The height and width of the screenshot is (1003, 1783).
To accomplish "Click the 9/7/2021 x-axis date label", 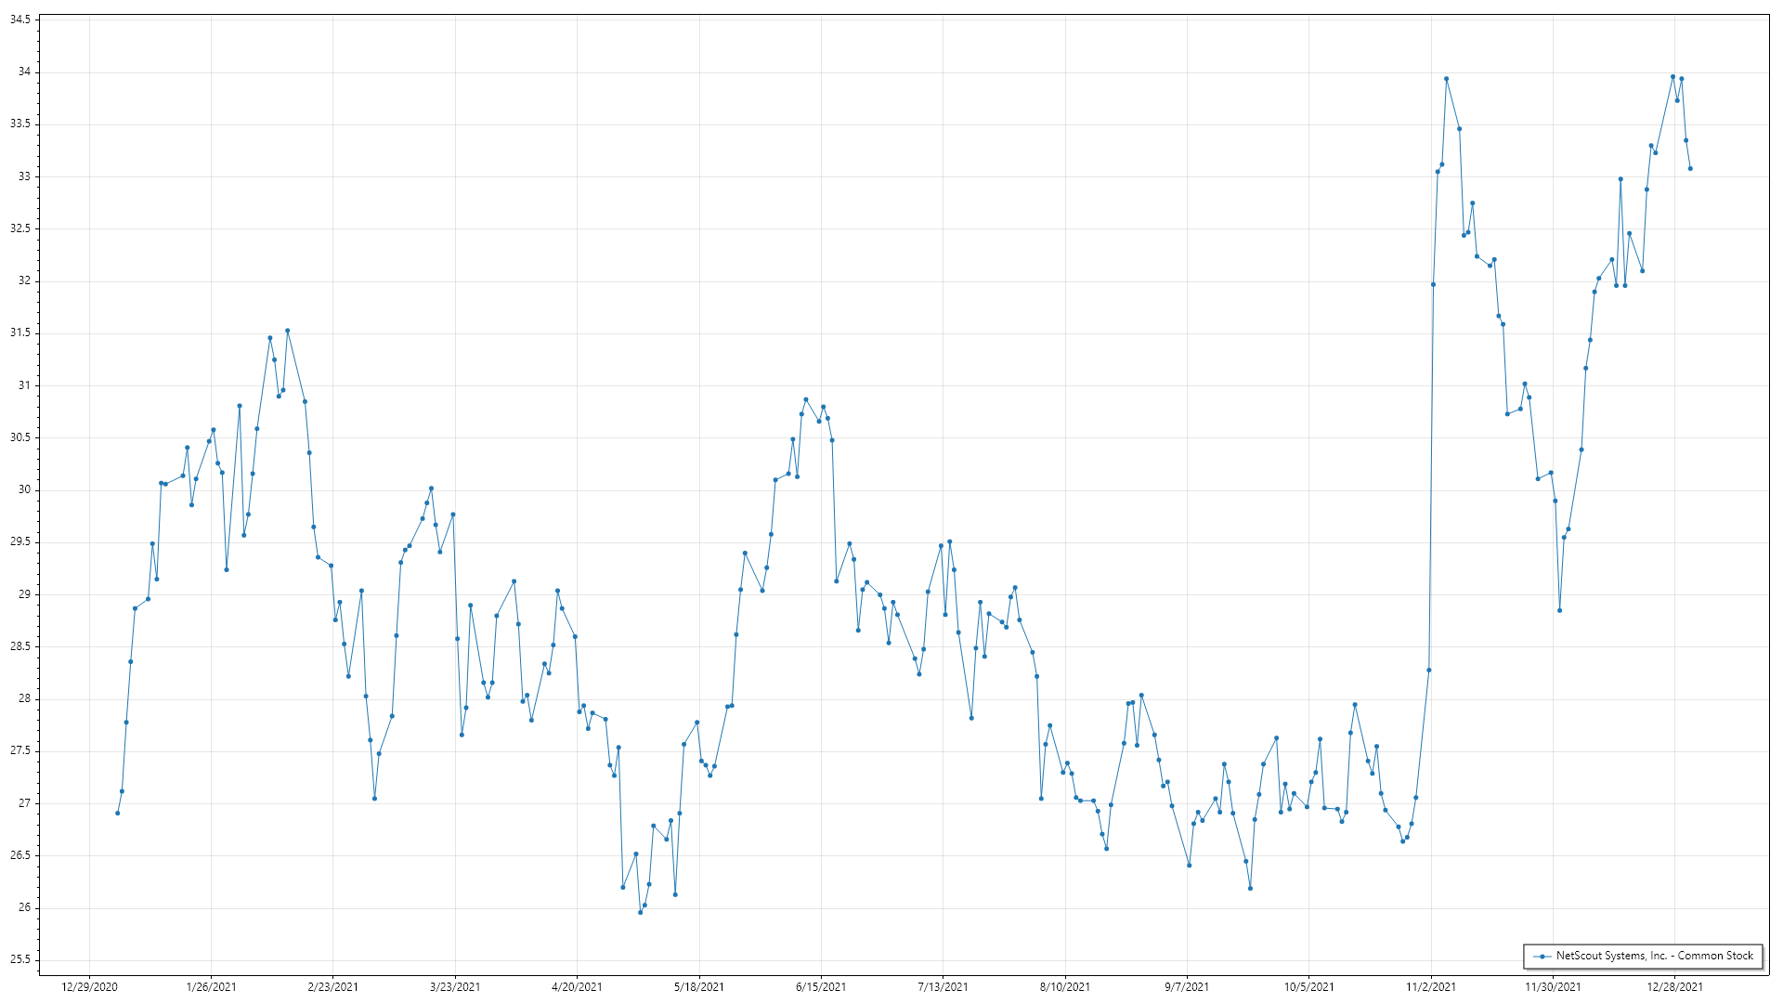I will click(x=1187, y=986).
